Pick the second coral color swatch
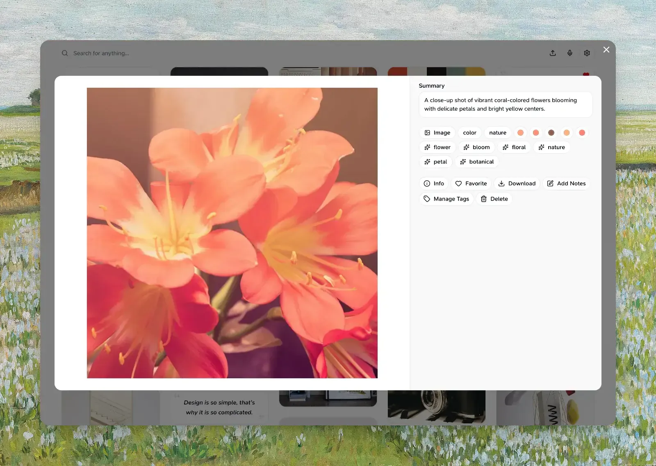Screen dimensions: 656x466 pos(536,133)
